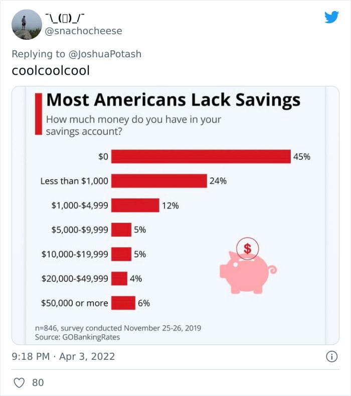Click the Most Americans Lack Savings title
Image resolution: width=351 pixels, height=396 pixels.
173,100
